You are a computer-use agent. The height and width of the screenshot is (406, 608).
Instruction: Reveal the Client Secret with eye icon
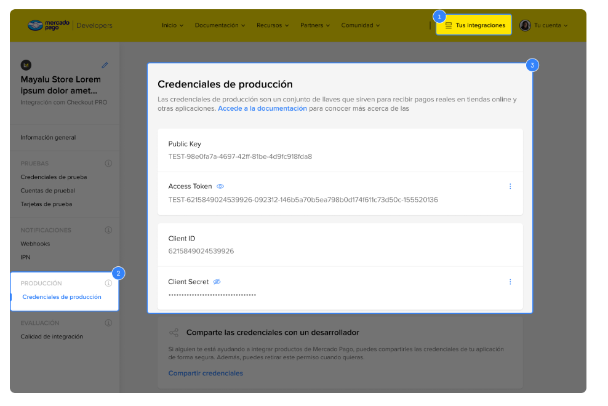click(217, 282)
